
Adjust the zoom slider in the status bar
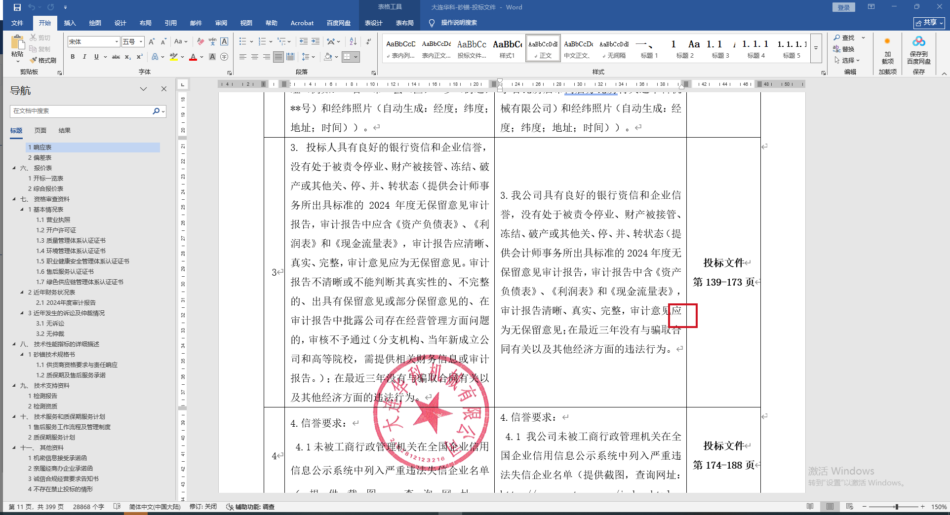896,507
